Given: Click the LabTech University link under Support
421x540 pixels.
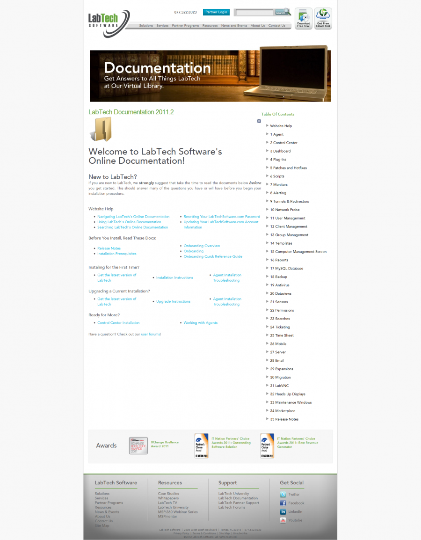Looking at the screenshot, I should (x=234, y=494).
